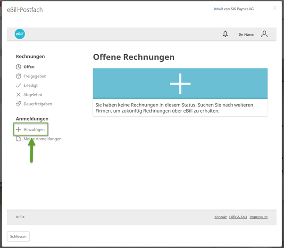Click the 'Inhalt von SIX Paynet AG' text
The image size is (284, 248).
click(x=234, y=9)
